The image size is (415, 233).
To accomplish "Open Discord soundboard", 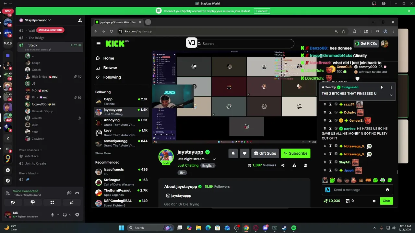I will click(72, 202).
